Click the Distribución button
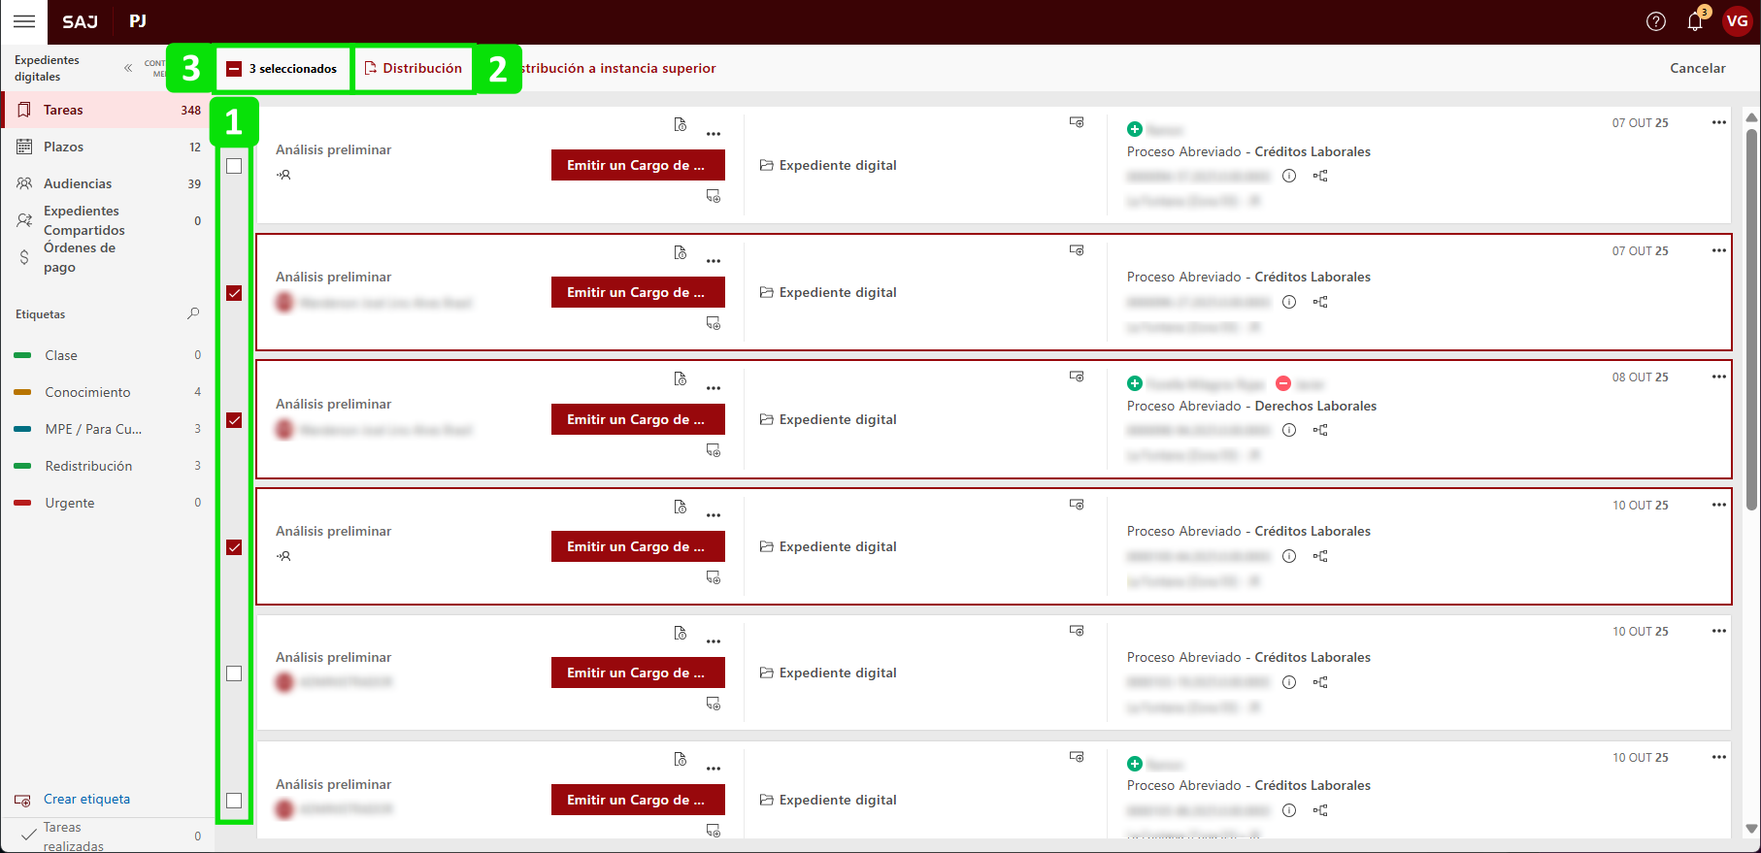Image resolution: width=1761 pixels, height=853 pixels. [414, 69]
